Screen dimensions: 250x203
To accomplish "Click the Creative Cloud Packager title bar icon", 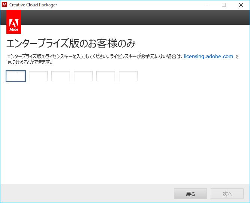I will 4,5.
